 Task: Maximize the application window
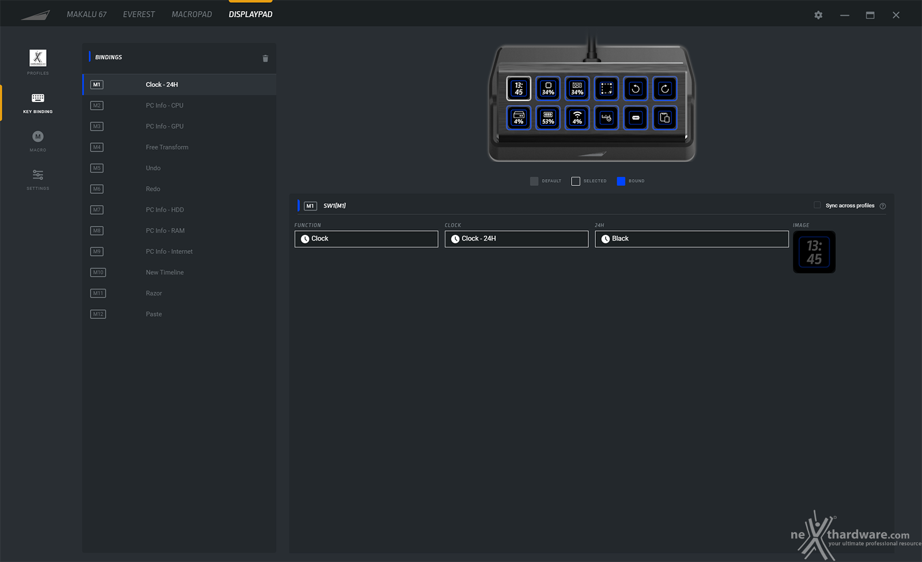pos(870,15)
